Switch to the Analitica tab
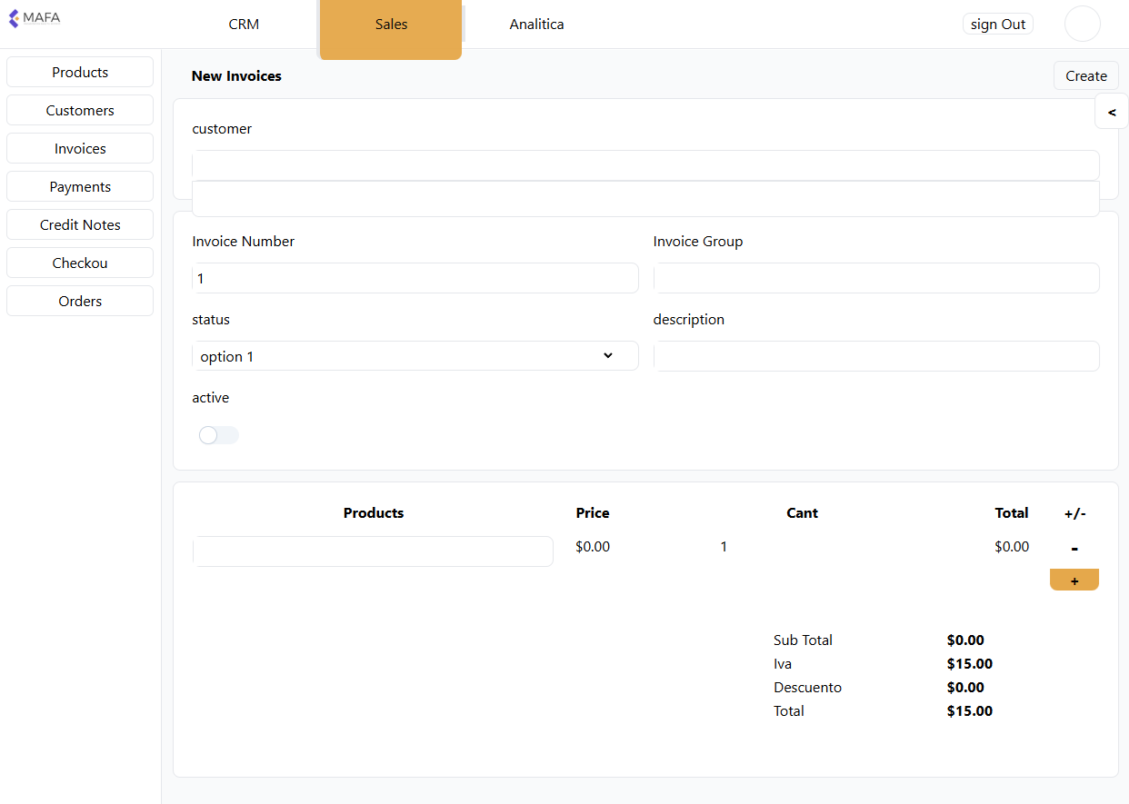 (x=536, y=25)
